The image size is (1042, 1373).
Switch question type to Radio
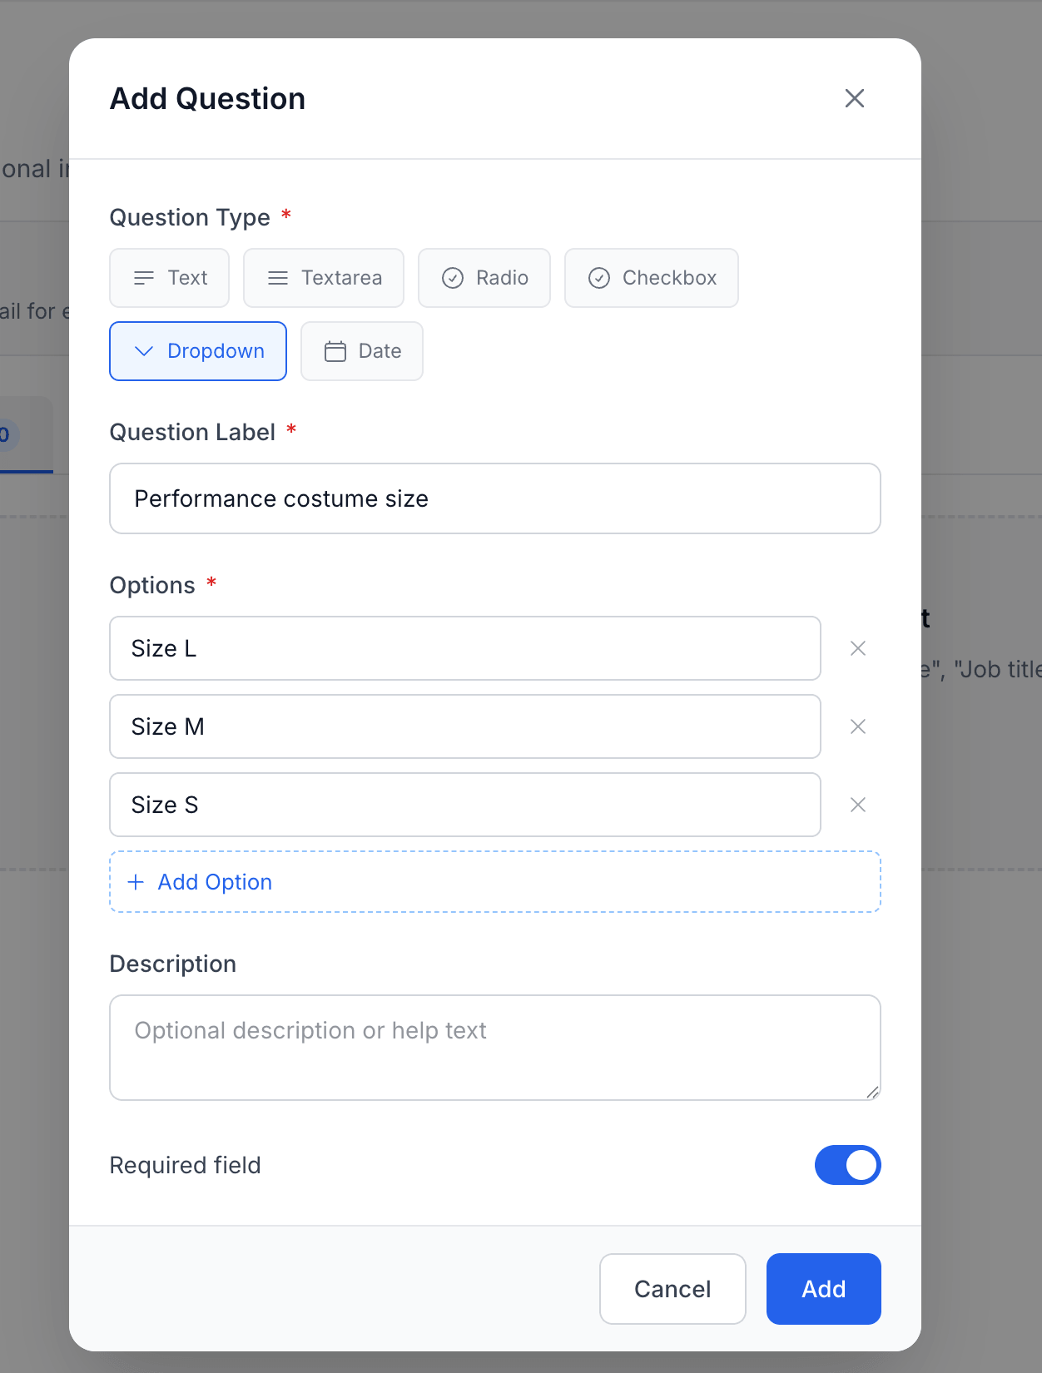(x=484, y=278)
